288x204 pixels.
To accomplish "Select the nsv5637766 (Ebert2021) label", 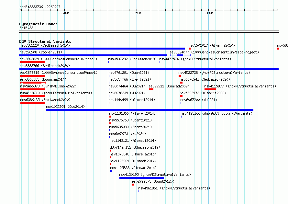I will point(130,79).
